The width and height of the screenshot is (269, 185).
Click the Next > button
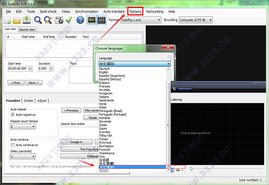[34, 83]
